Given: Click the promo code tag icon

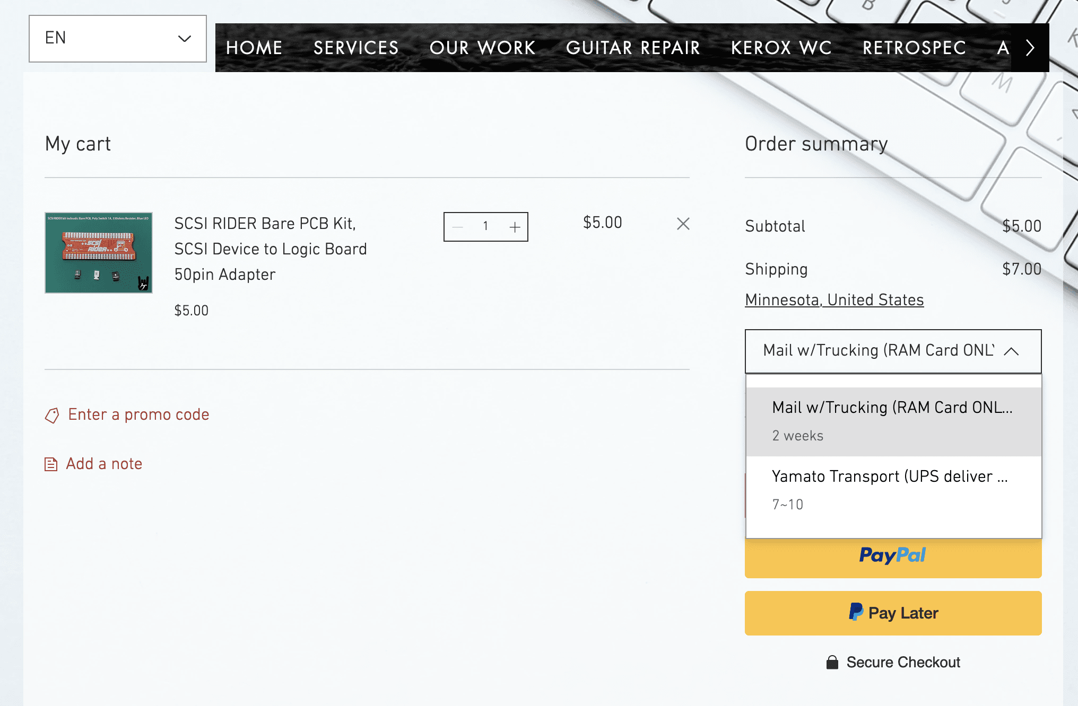Looking at the screenshot, I should [x=52, y=416].
